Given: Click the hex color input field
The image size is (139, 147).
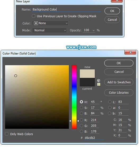Looking at the screenshot, I should coord(94,138).
